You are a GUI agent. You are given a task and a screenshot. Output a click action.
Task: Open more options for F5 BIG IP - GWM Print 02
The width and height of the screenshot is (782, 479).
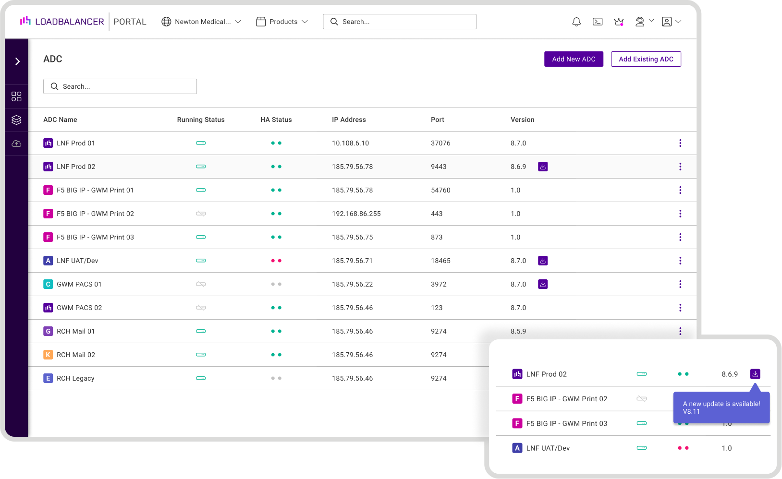click(680, 214)
